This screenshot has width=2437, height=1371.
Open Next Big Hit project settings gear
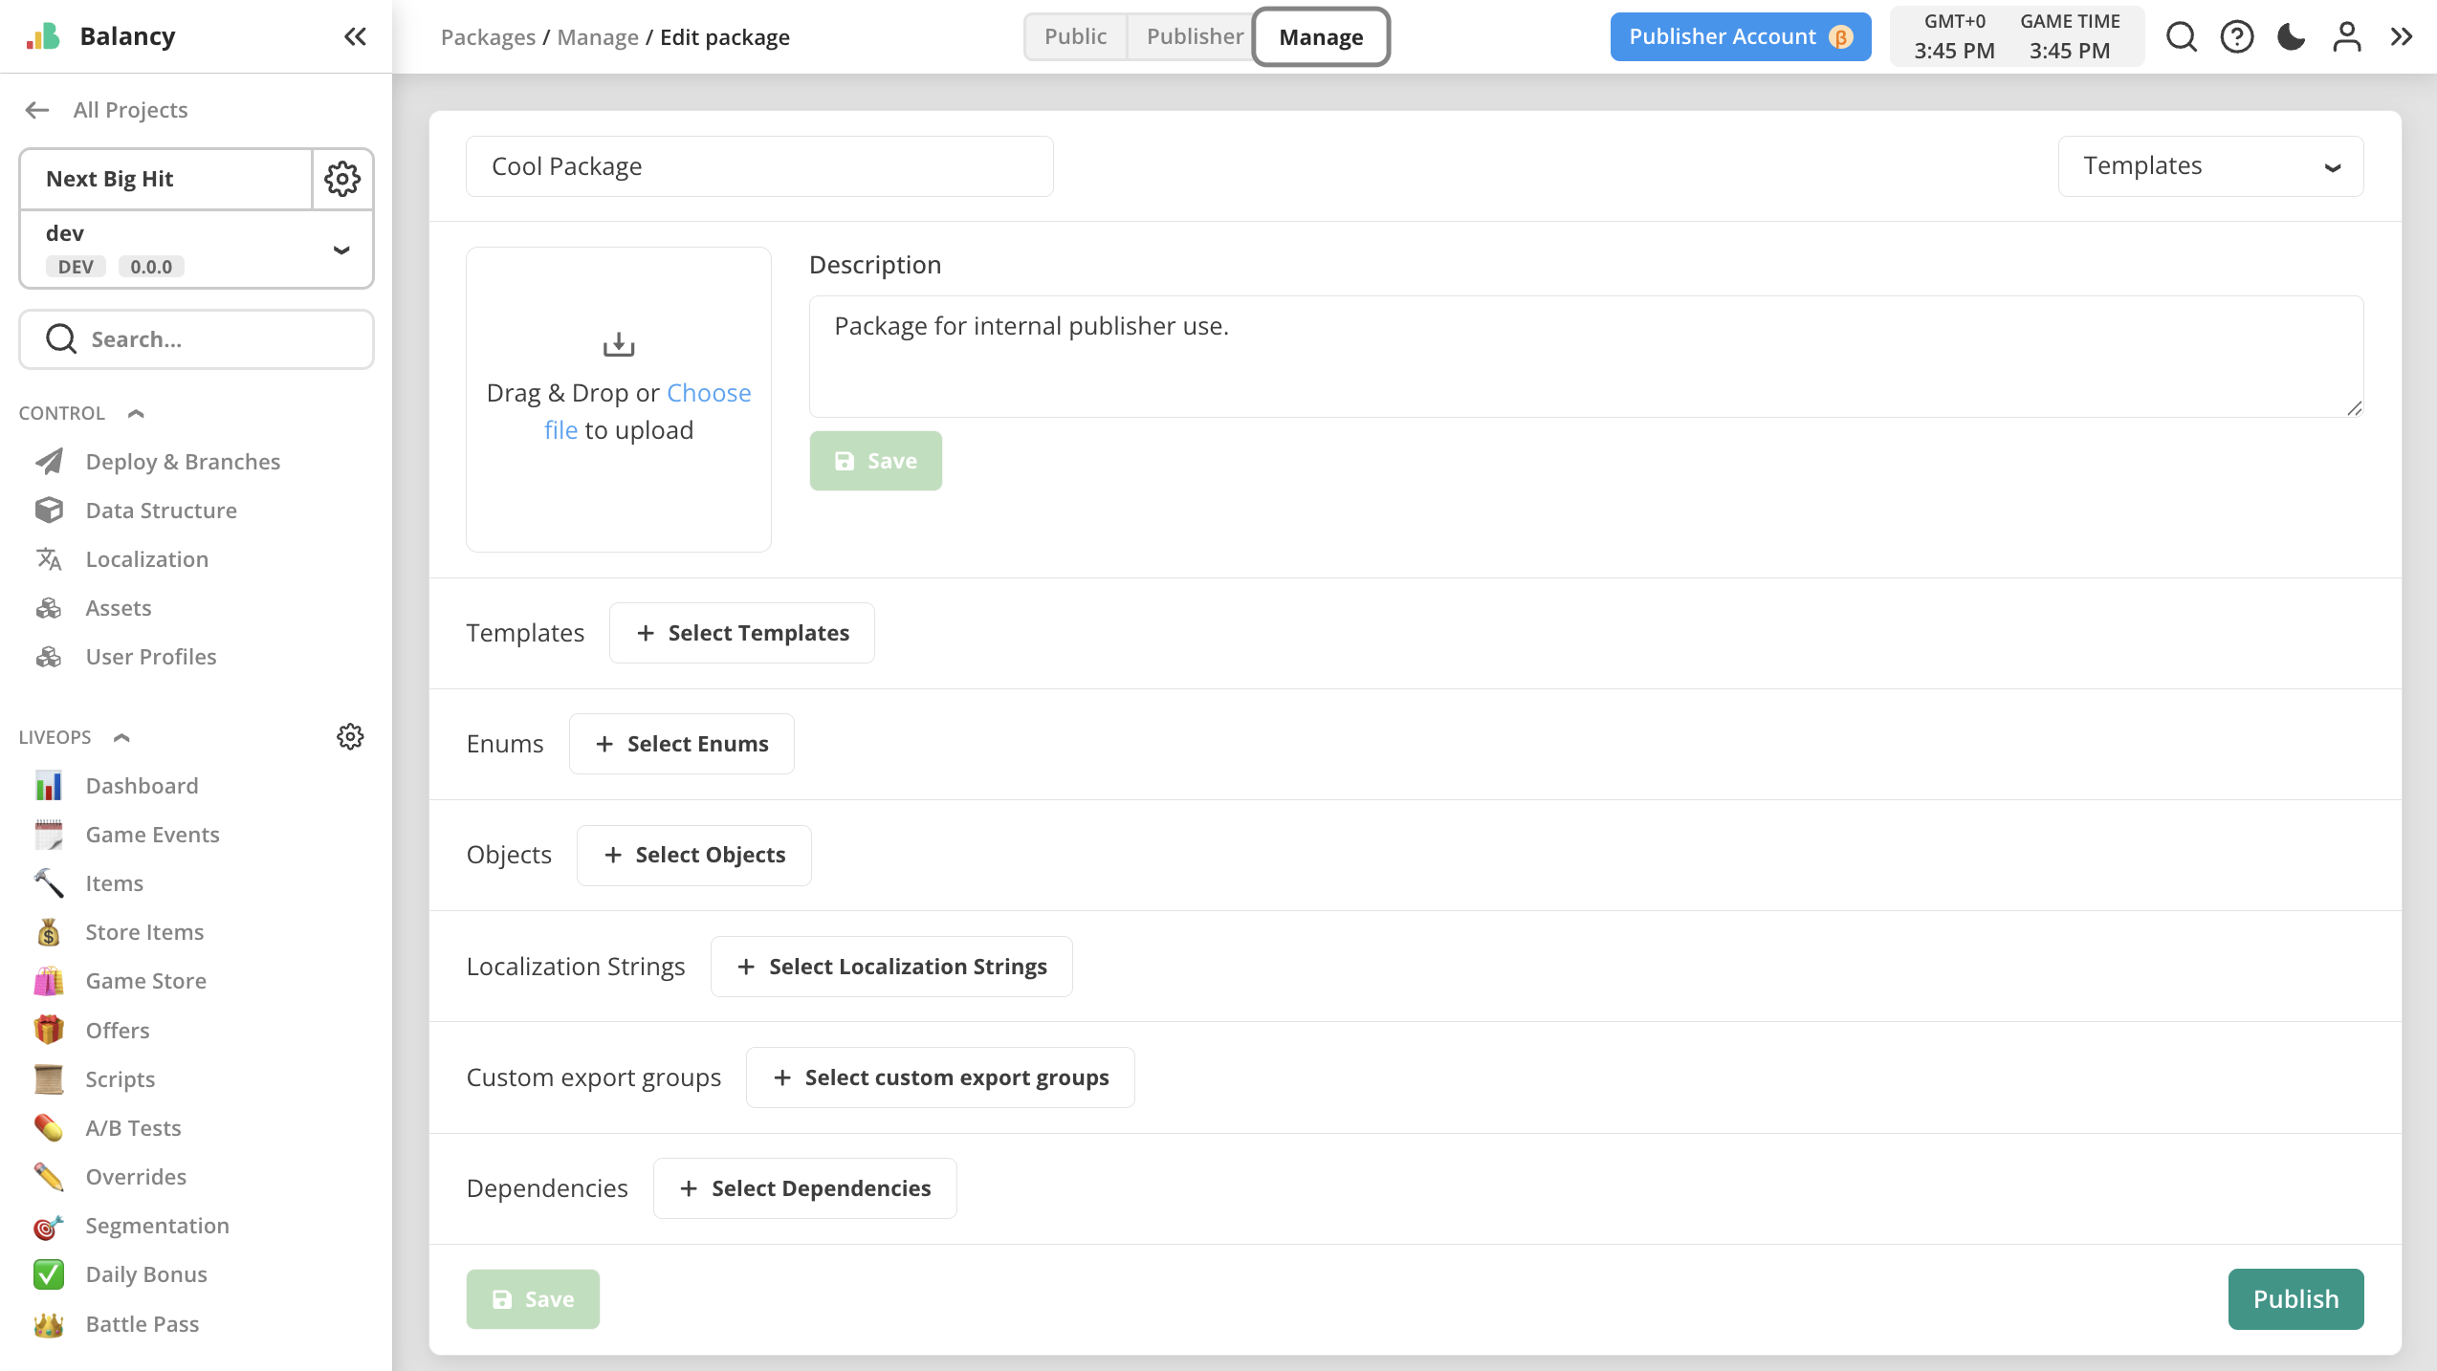coord(342,179)
